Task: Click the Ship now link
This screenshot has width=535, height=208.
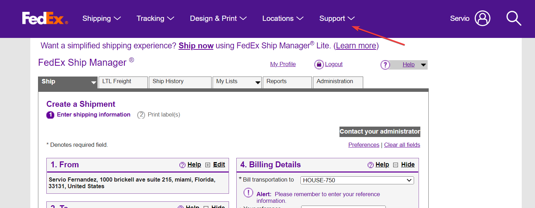Action: (x=196, y=46)
